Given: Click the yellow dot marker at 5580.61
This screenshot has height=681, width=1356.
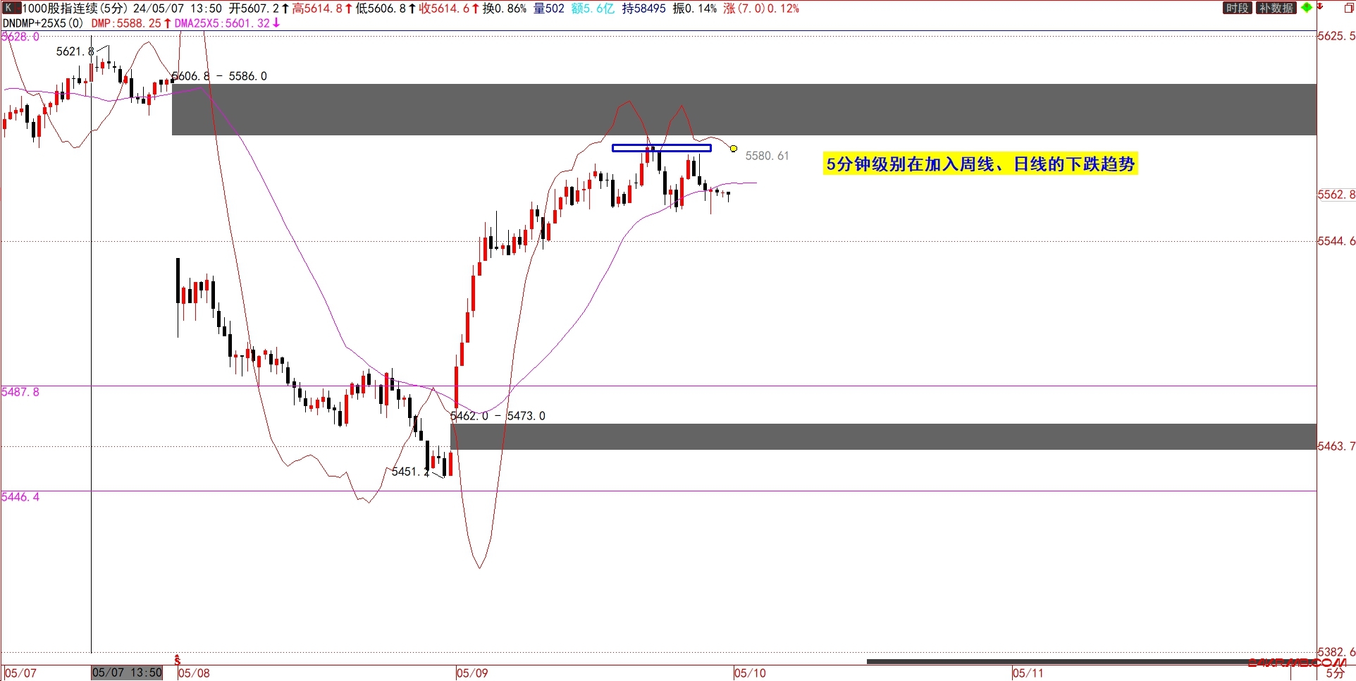Looking at the screenshot, I should coord(734,149).
